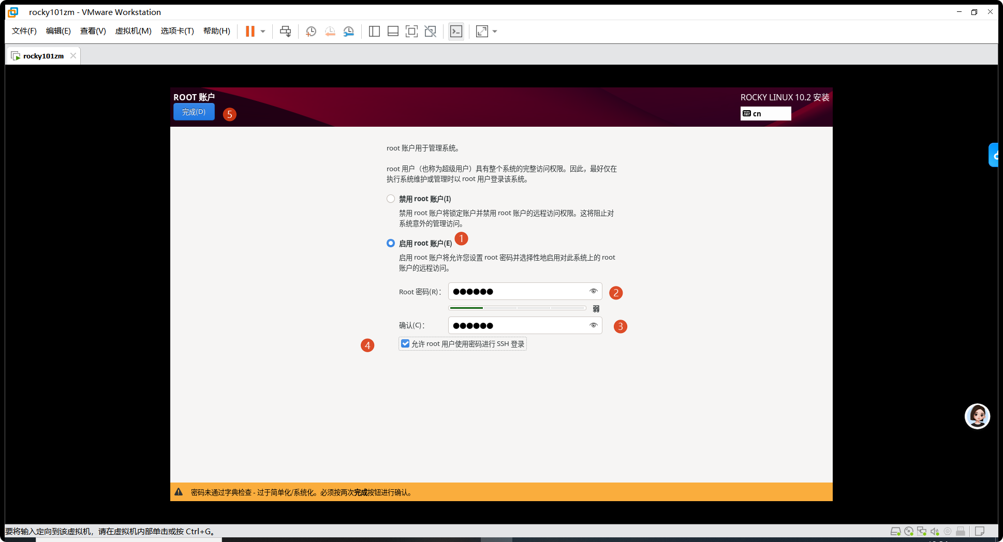Open the 文件(F) menu
The image size is (1003, 542).
[24, 31]
